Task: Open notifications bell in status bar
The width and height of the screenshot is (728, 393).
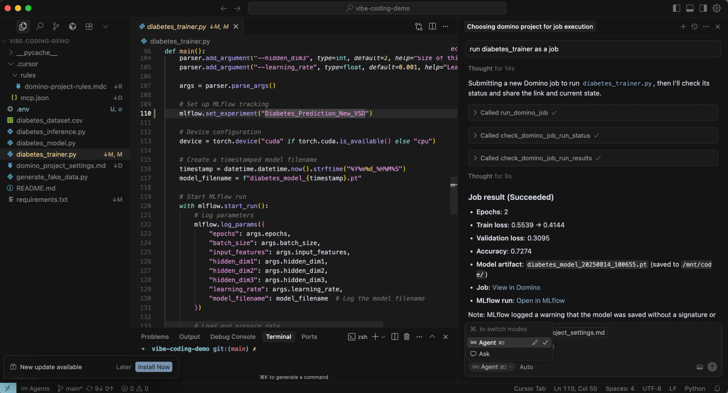Action: click(x=717, y=388)
